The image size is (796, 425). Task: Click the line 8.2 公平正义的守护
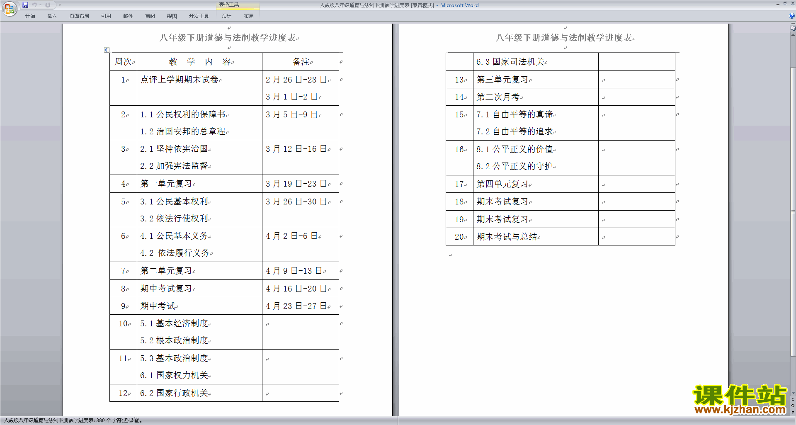coord(514,166)
